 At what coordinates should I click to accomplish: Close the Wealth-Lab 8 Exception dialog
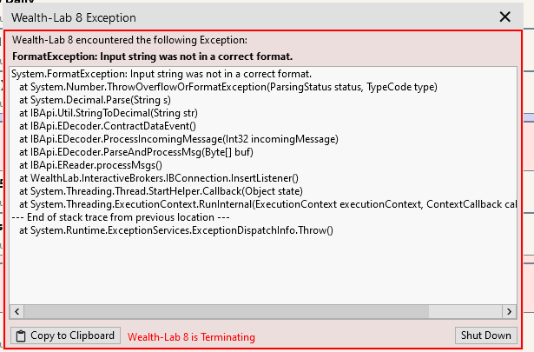tap(505, 17)
